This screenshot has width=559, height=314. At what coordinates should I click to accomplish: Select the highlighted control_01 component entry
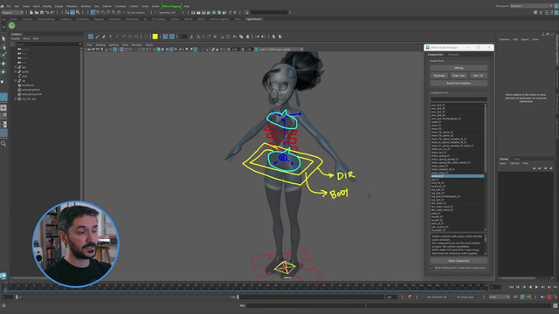click(x=458, y=176)
